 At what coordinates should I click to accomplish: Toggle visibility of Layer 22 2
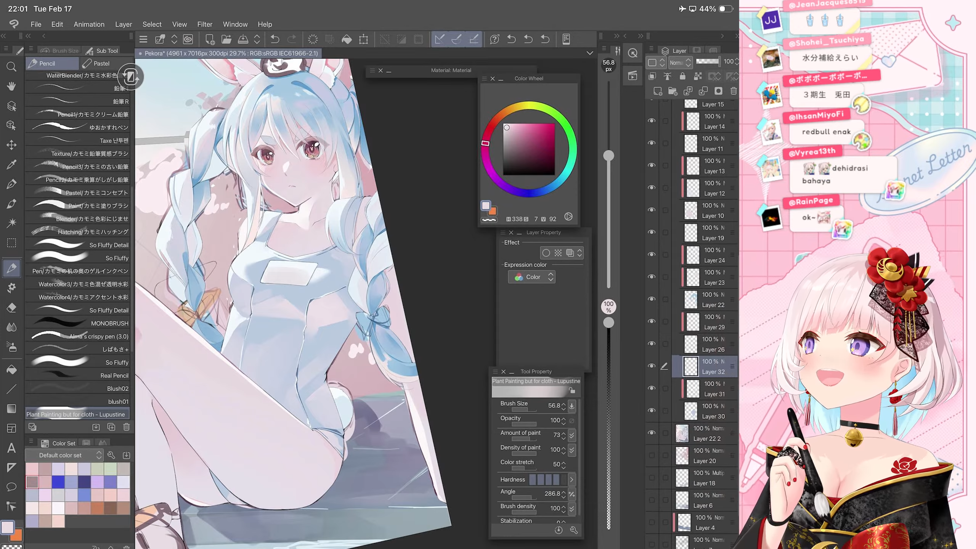[652, 433]
